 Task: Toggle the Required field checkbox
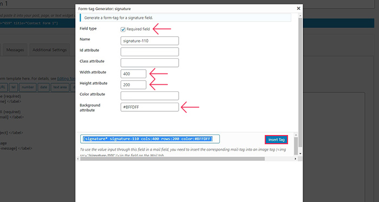[123, 29]
